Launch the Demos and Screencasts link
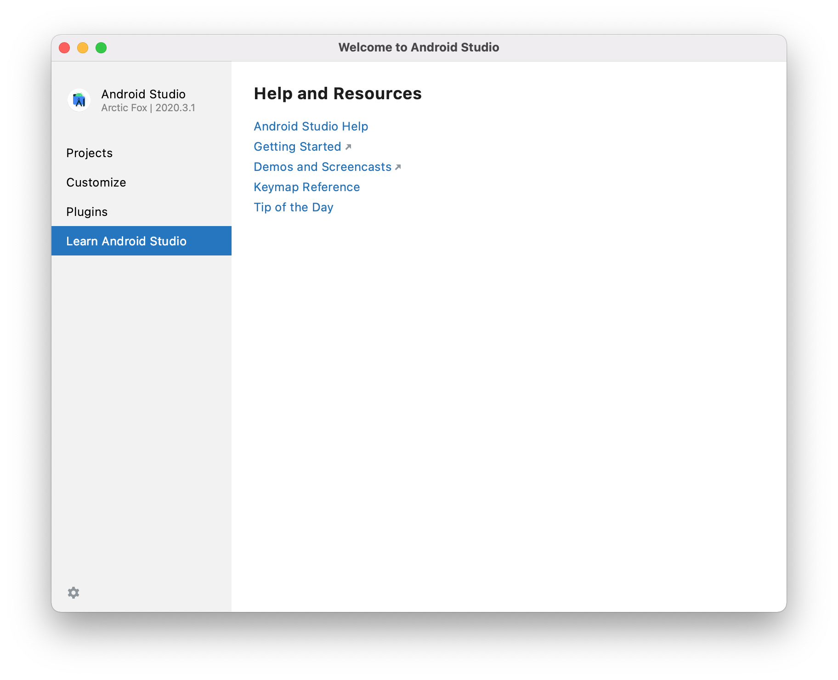 [x=322, y=167]
